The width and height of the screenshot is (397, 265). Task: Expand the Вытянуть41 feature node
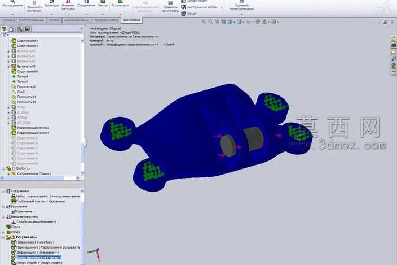(x=8, y=56)
